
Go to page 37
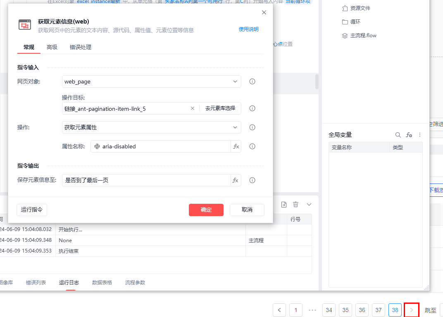coord(379,310)
